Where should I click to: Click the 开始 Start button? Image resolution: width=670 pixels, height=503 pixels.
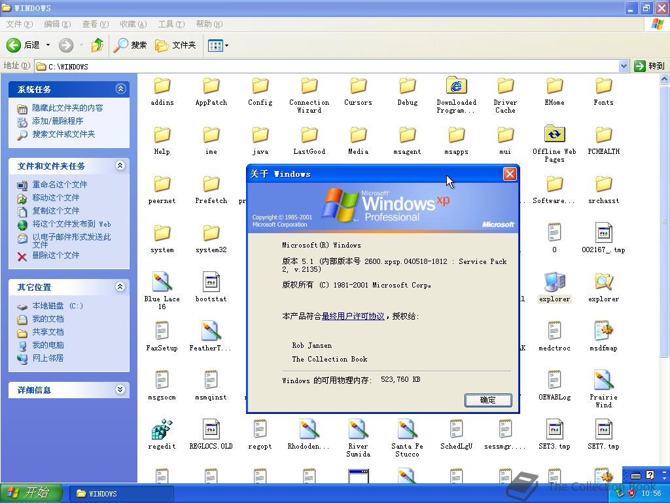[x=31, y=493]
